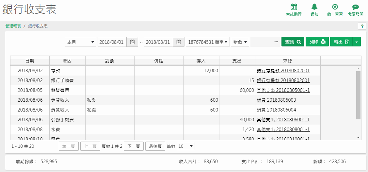
Task: Click the 來源 column header
Action: click(287, 61)
